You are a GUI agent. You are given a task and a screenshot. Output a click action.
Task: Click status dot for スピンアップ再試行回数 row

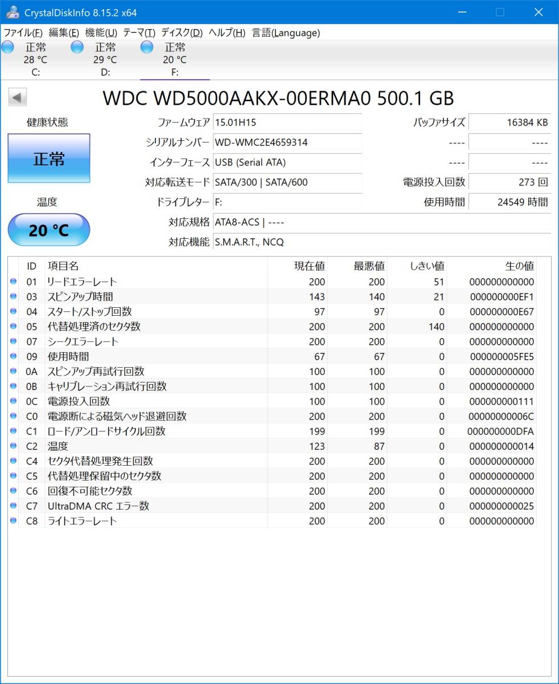coord(13,371)
